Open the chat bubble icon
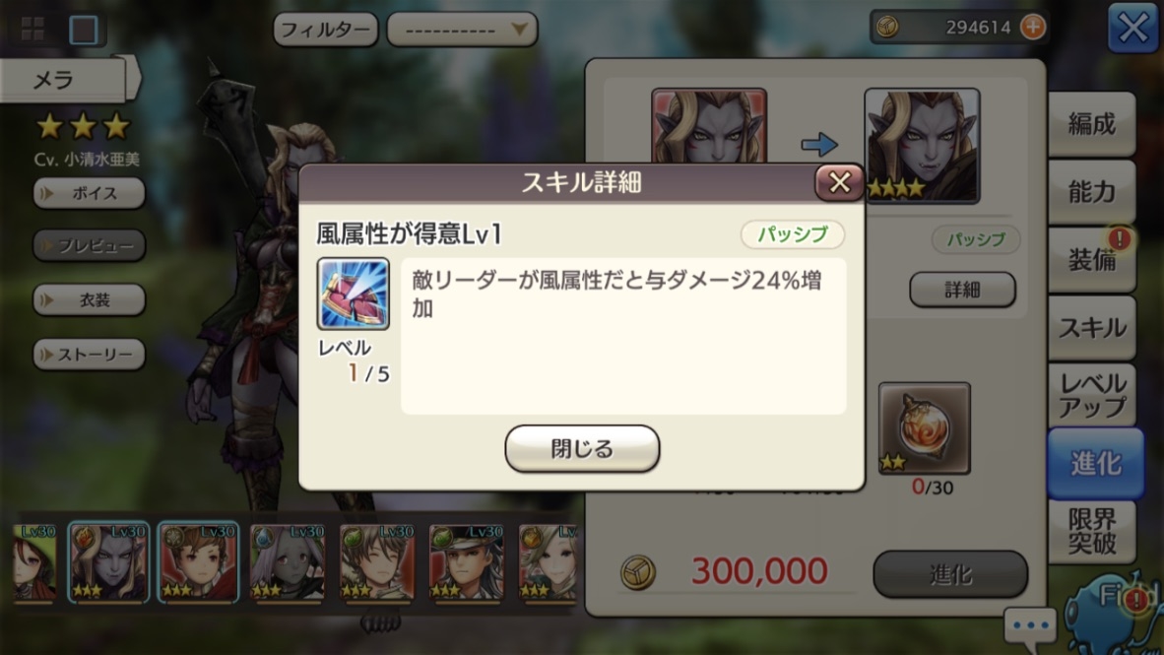Screen dimensions: 1164x655 coord(1030,625)
